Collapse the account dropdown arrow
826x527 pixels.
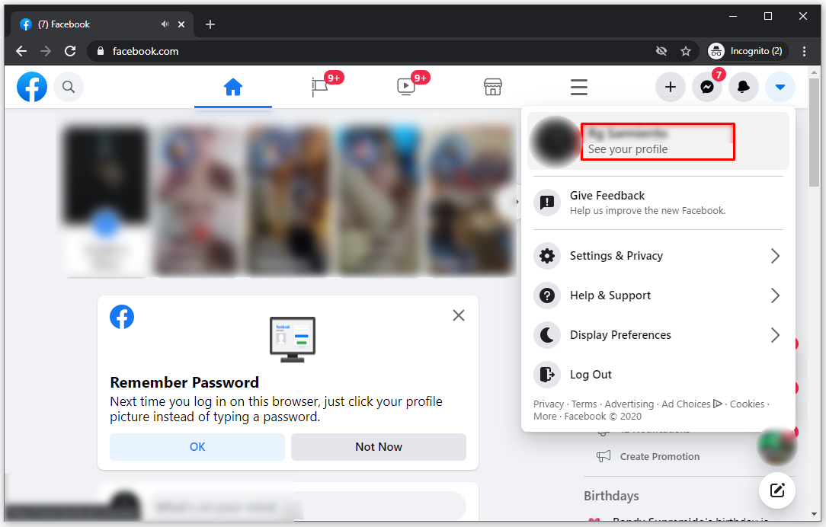pyautogui.click(x=780, y=88)
